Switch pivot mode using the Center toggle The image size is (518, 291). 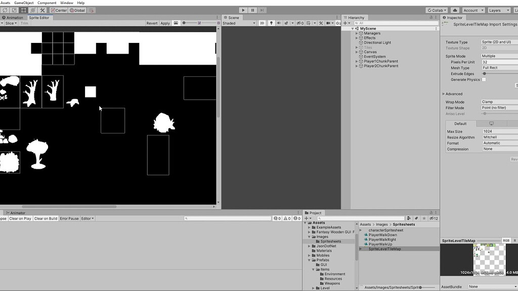click(x=60, y=10)
